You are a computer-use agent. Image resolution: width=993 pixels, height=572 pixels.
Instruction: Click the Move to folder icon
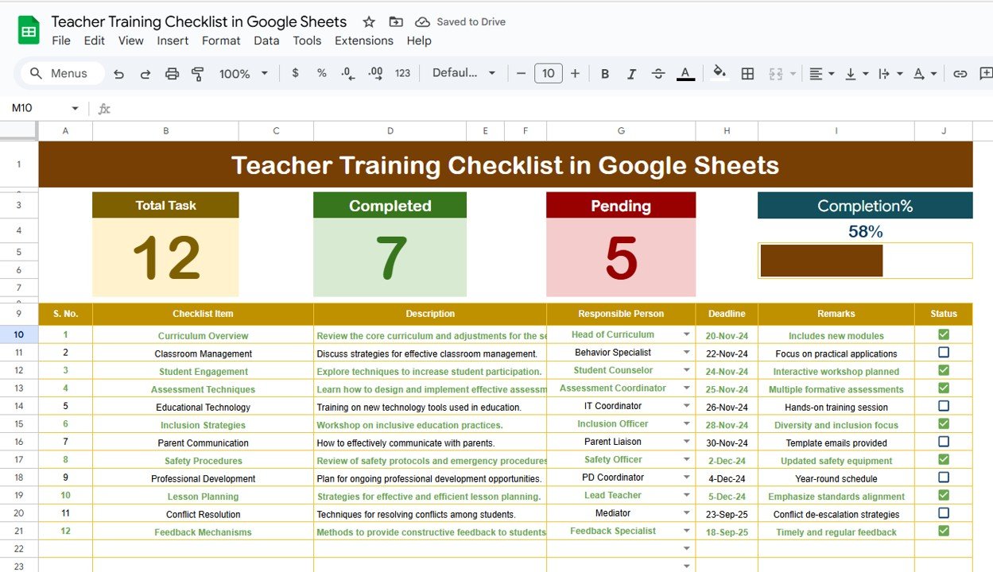pos(395,21)
